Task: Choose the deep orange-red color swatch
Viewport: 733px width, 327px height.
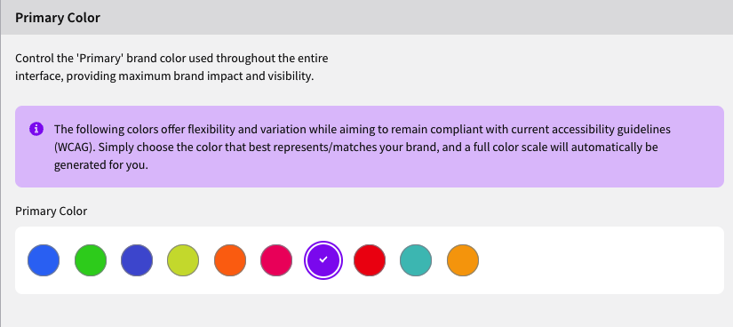Action: click(x=230, y=260)
